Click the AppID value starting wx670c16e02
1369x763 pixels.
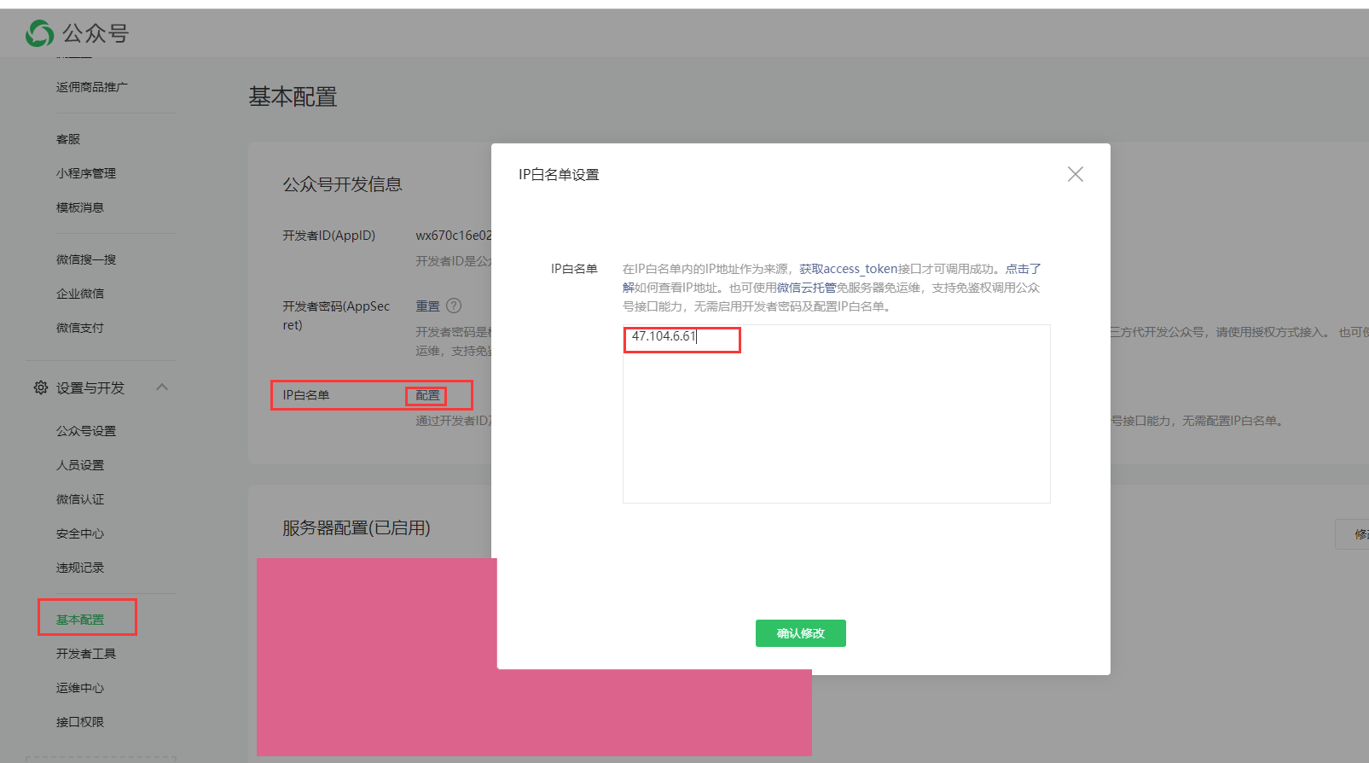(x=454, y=236)
